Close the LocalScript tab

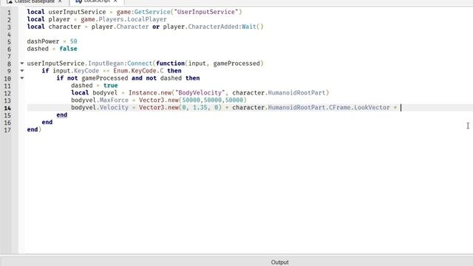click(115, 1)
